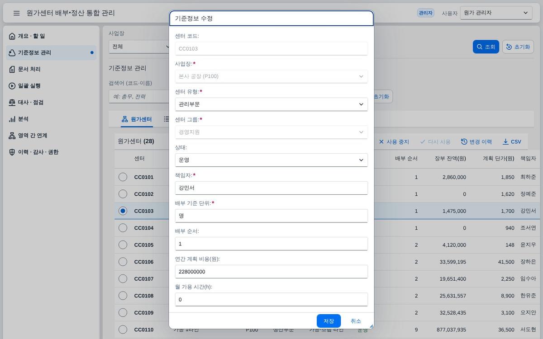Click the 책임자 field containing 강민서
The width and height of the screenshot is (543, 339).
(x=271, y=188)
